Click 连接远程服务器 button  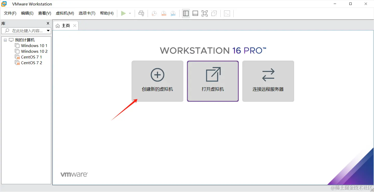[268, 81]
